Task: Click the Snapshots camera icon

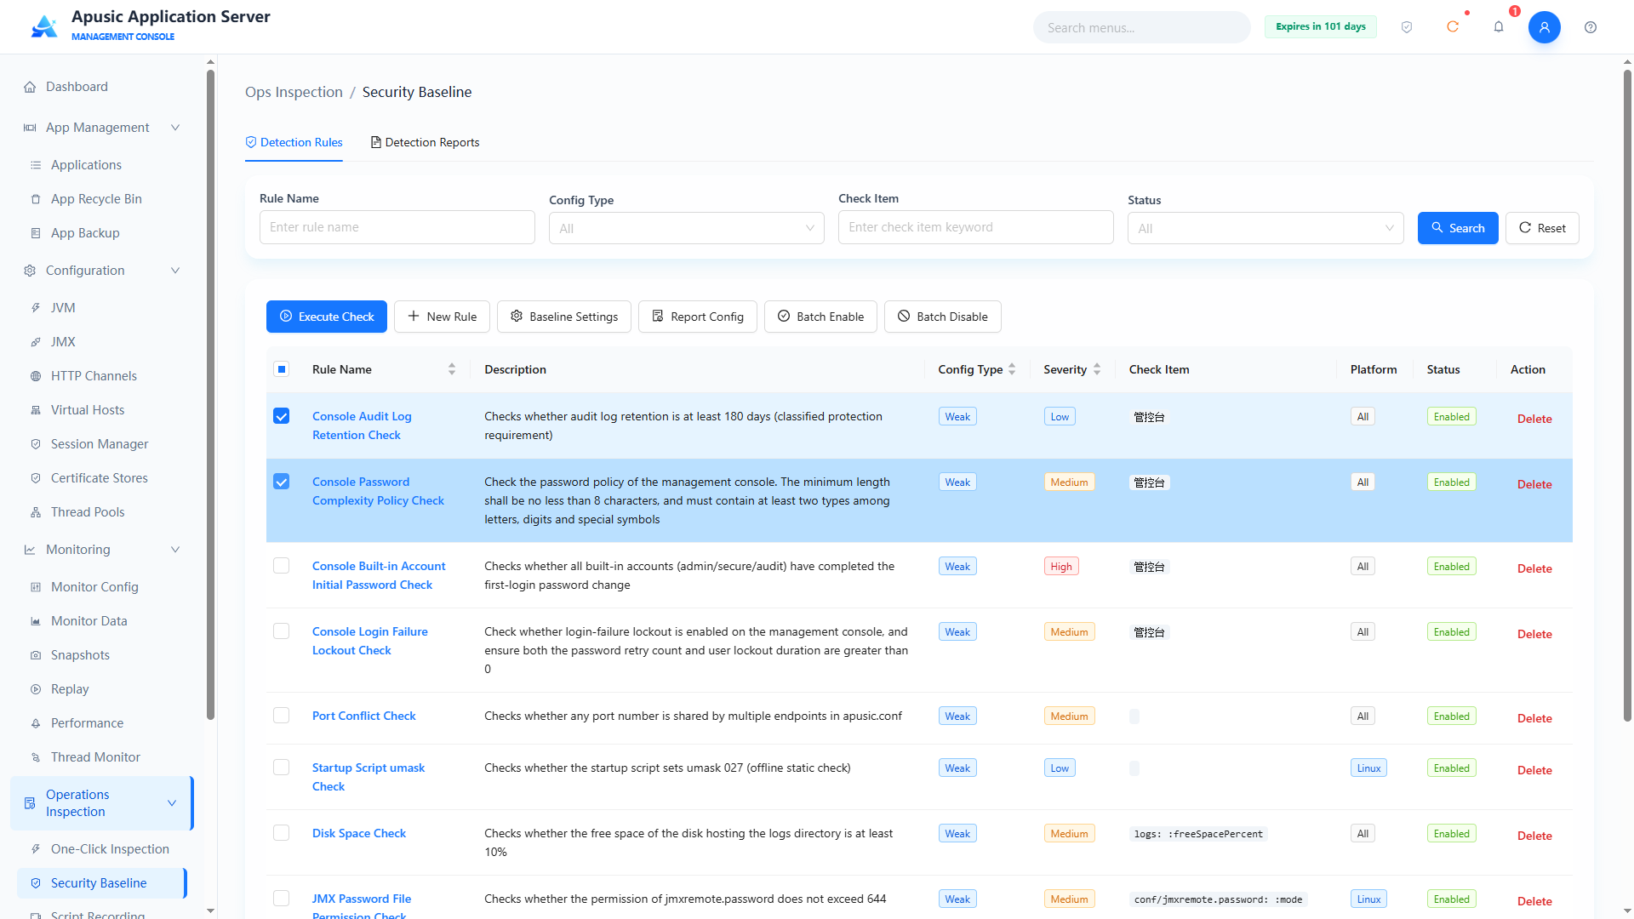Action: click(x=36, y=655)
